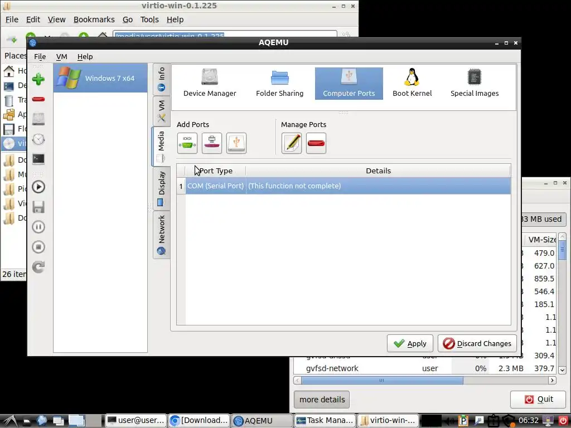Stop the VM with the stop icon
571x428 pixels.
pos(38,247)
